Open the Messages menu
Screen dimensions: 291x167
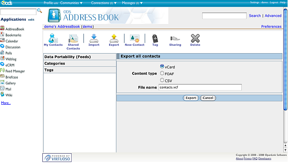[x=131, y=3]
